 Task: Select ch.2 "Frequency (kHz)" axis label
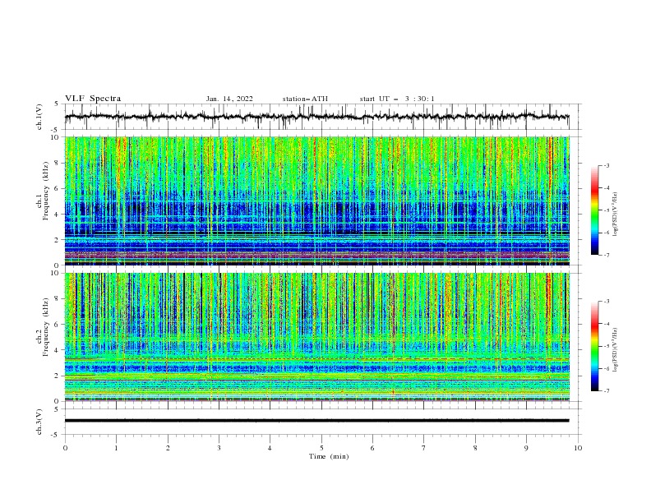tap(46, 327)
